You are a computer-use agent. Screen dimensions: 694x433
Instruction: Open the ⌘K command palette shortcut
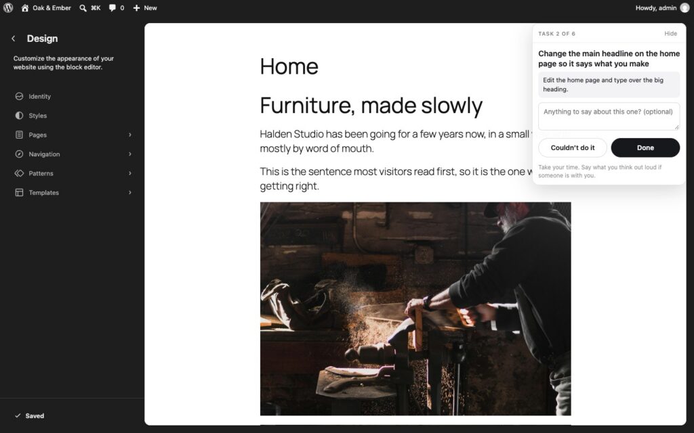point(96,8)
